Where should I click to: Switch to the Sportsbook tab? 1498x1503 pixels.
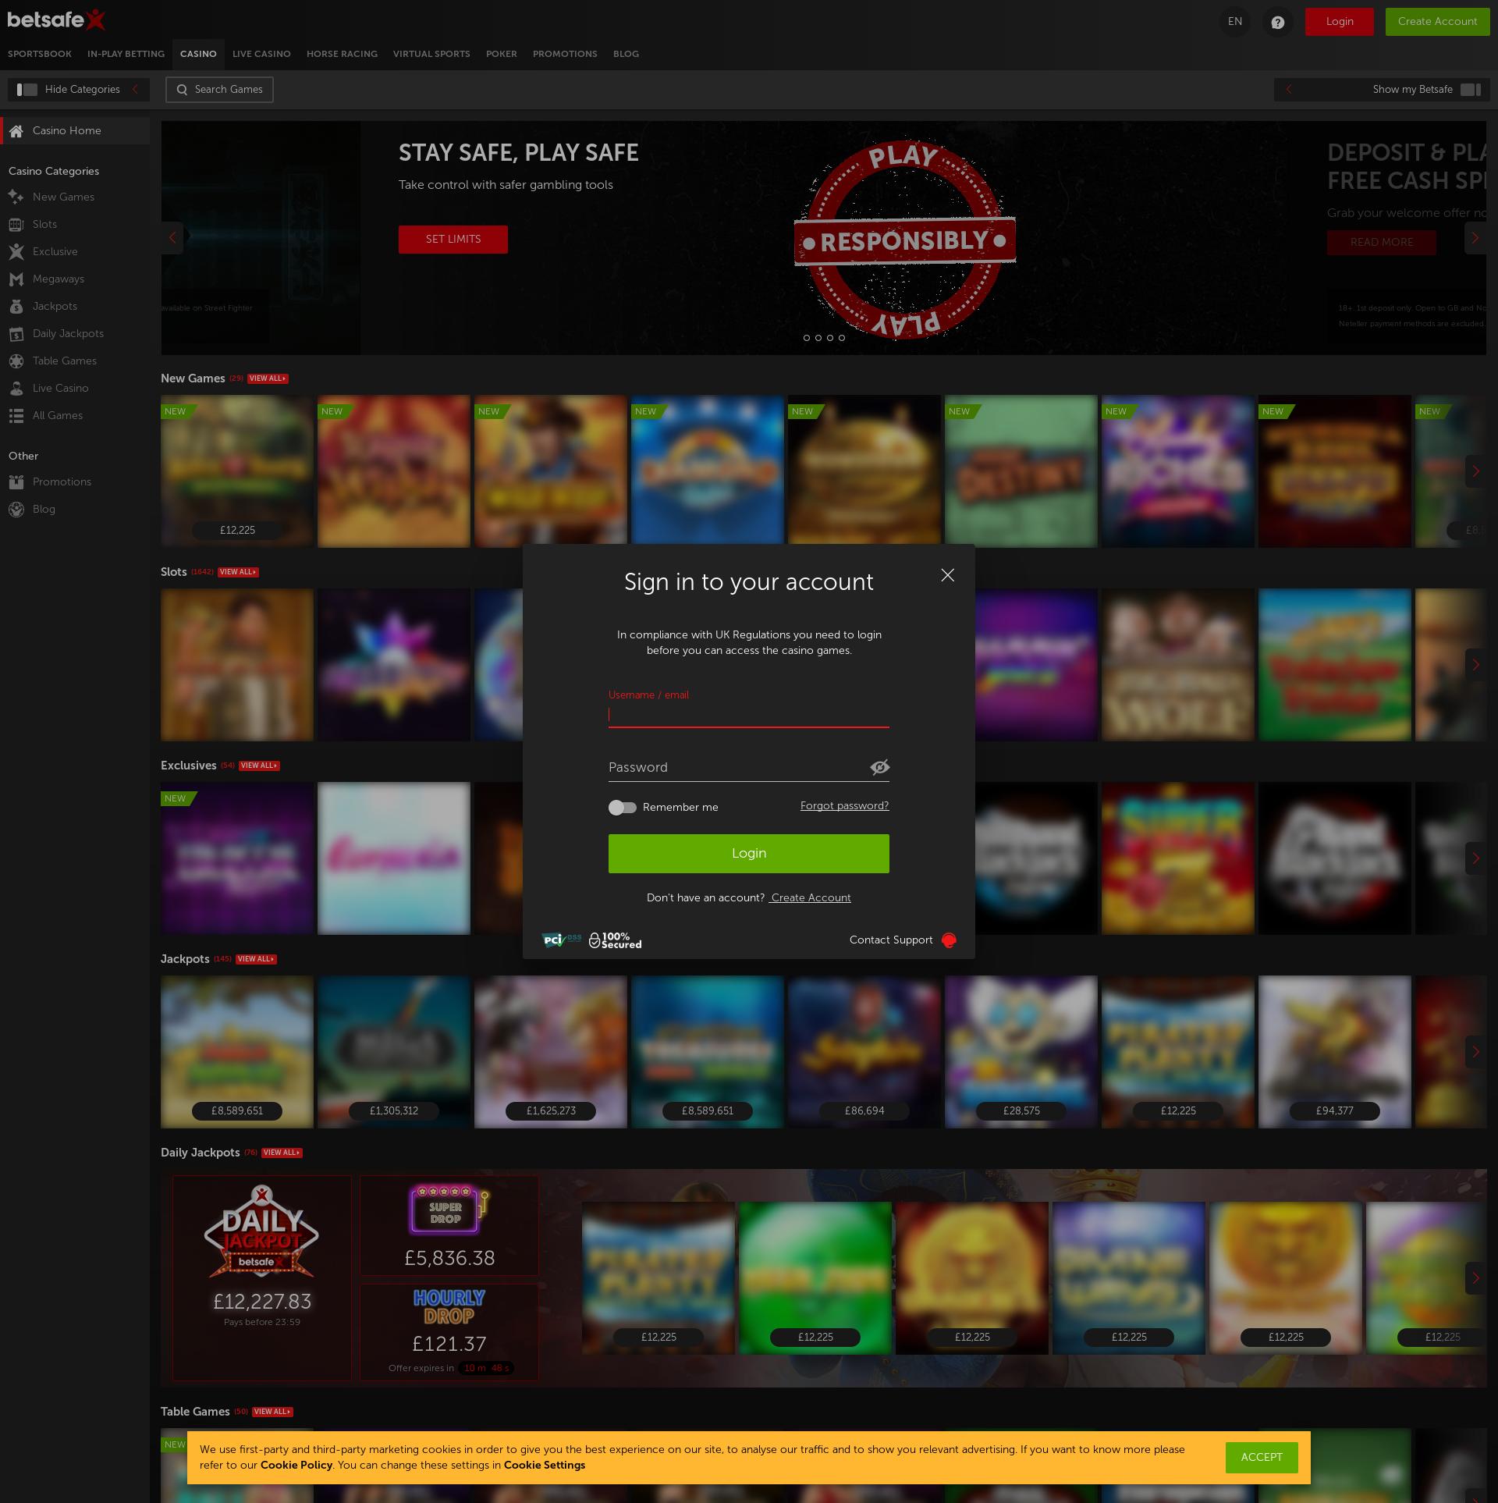pyautogui.click(x=39, y=54)
